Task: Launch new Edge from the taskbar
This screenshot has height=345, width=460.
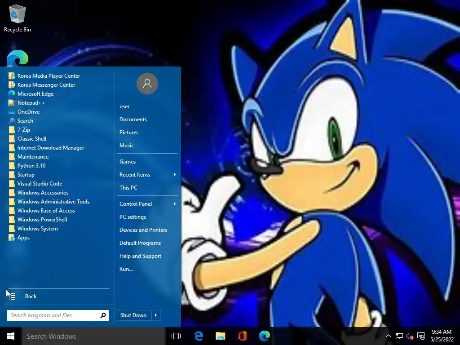Action: click(264, 336)
